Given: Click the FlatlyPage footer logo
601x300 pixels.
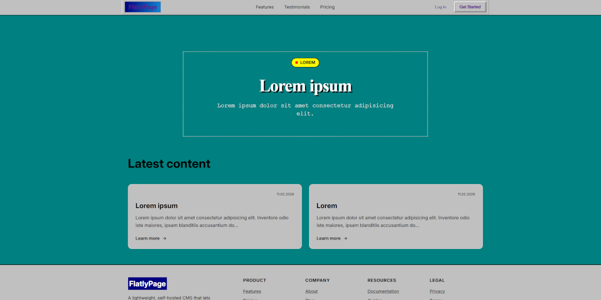Looking at the screenshot, I should [x=147, y=283].
